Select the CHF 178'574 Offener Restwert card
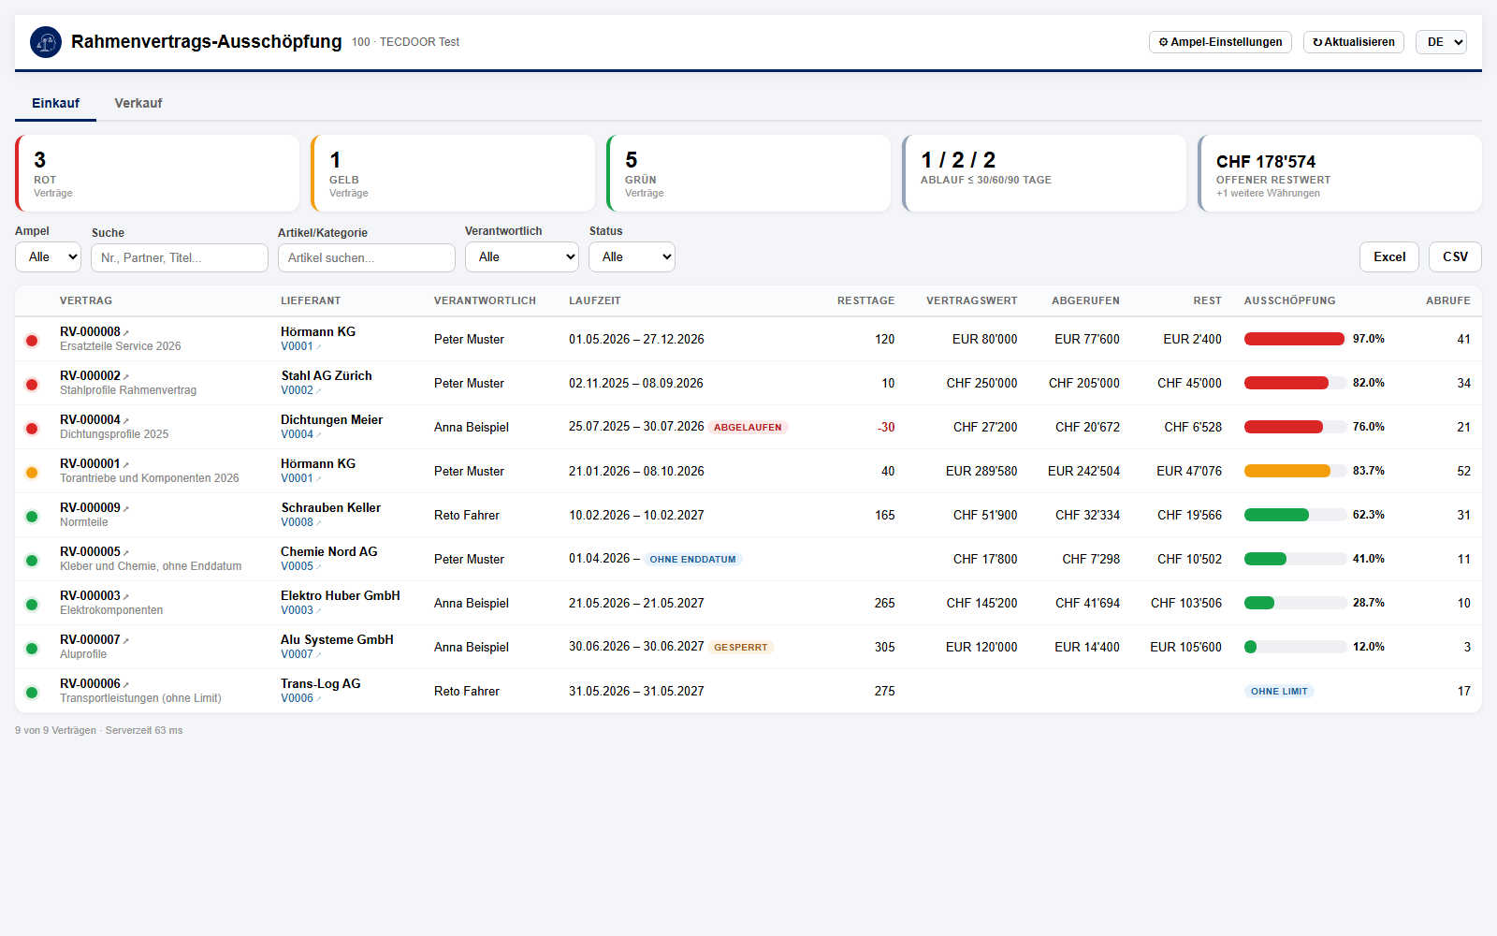This screenshot has height=936, width=1497. point(1340,173)
